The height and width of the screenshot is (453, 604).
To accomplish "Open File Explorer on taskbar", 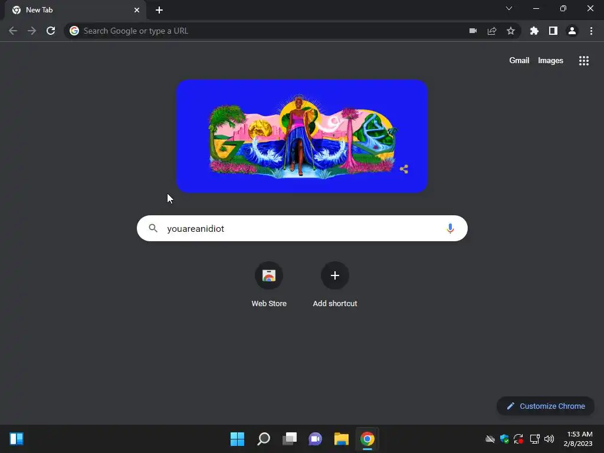I will [x=342, y=439].
